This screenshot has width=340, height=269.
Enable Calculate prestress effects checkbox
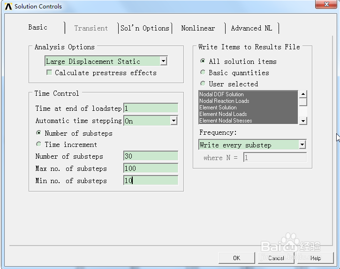(49, 72)
